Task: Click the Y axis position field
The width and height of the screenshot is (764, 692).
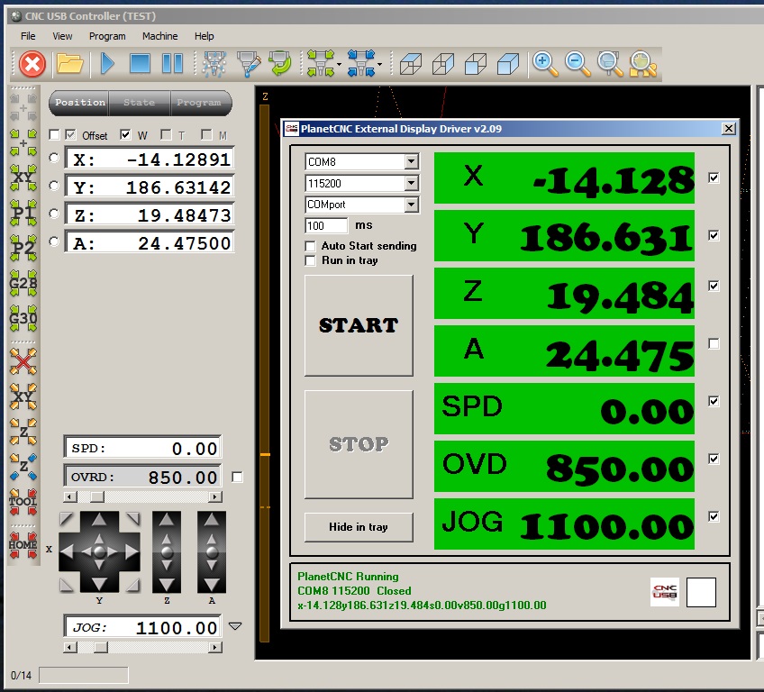Action: tap(150, 187)
